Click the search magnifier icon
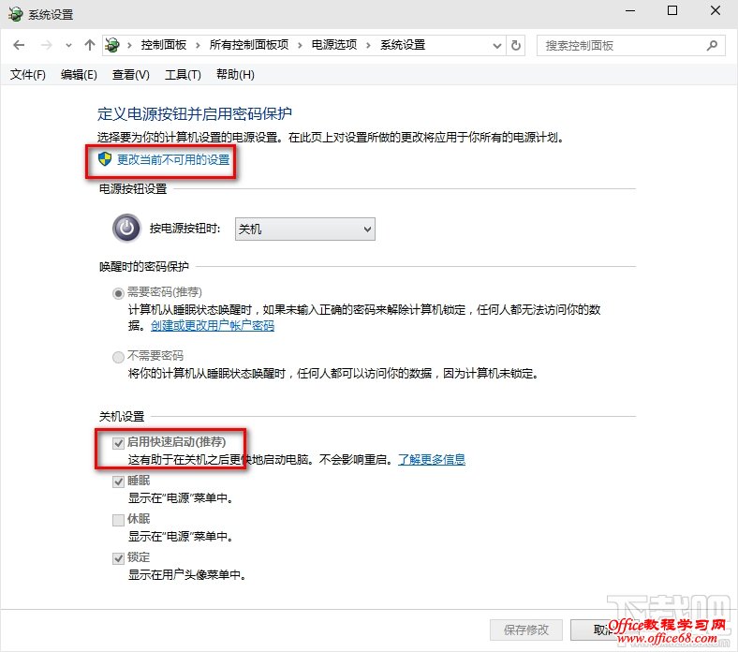This screenshot has height=652, width=738. tap(712, 45)
